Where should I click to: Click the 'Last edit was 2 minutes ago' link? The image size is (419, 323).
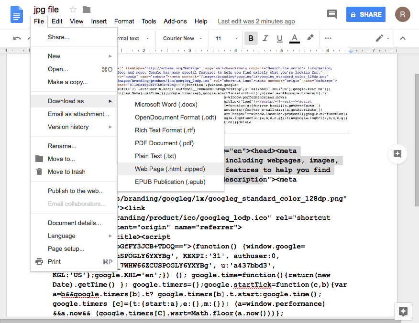tap(256, 22)
